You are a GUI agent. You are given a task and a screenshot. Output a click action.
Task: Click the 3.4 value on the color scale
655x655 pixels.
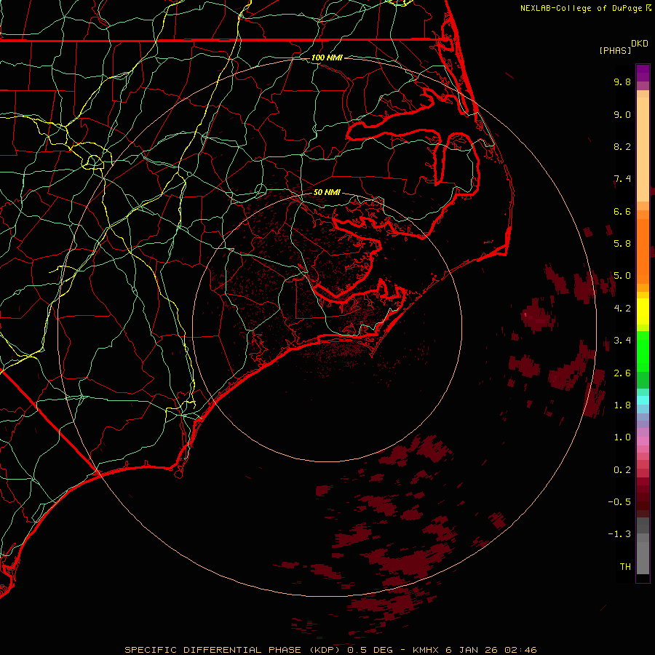tap(622, 341)
